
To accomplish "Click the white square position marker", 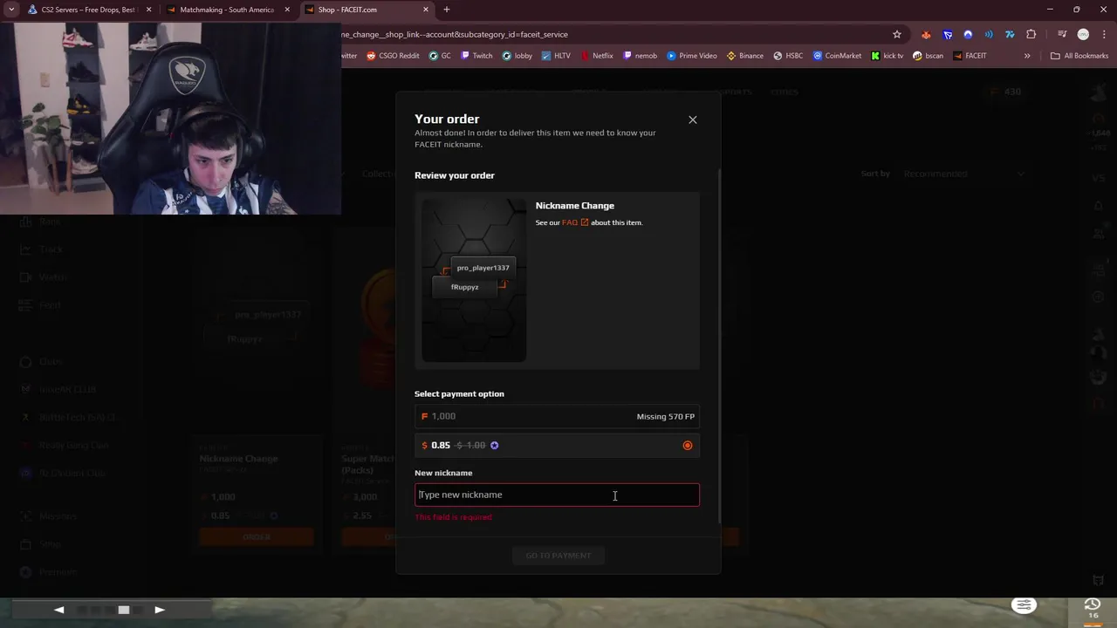I will coord(124,610).
